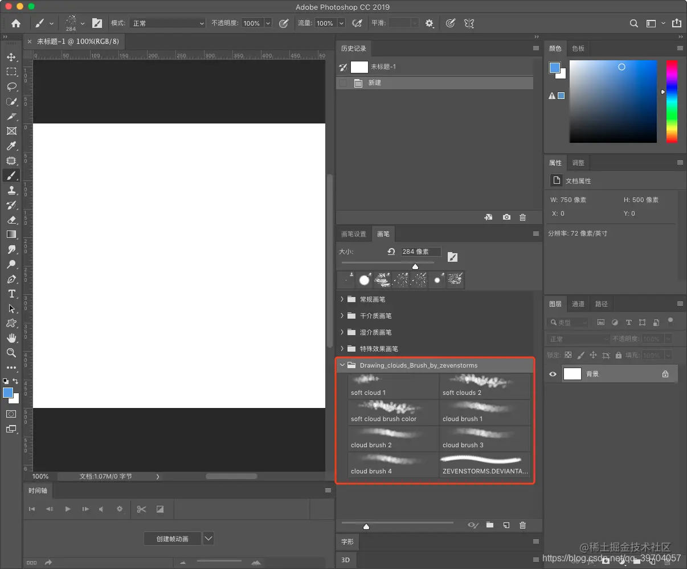Select the Gradient tool

tap(11, 234)
